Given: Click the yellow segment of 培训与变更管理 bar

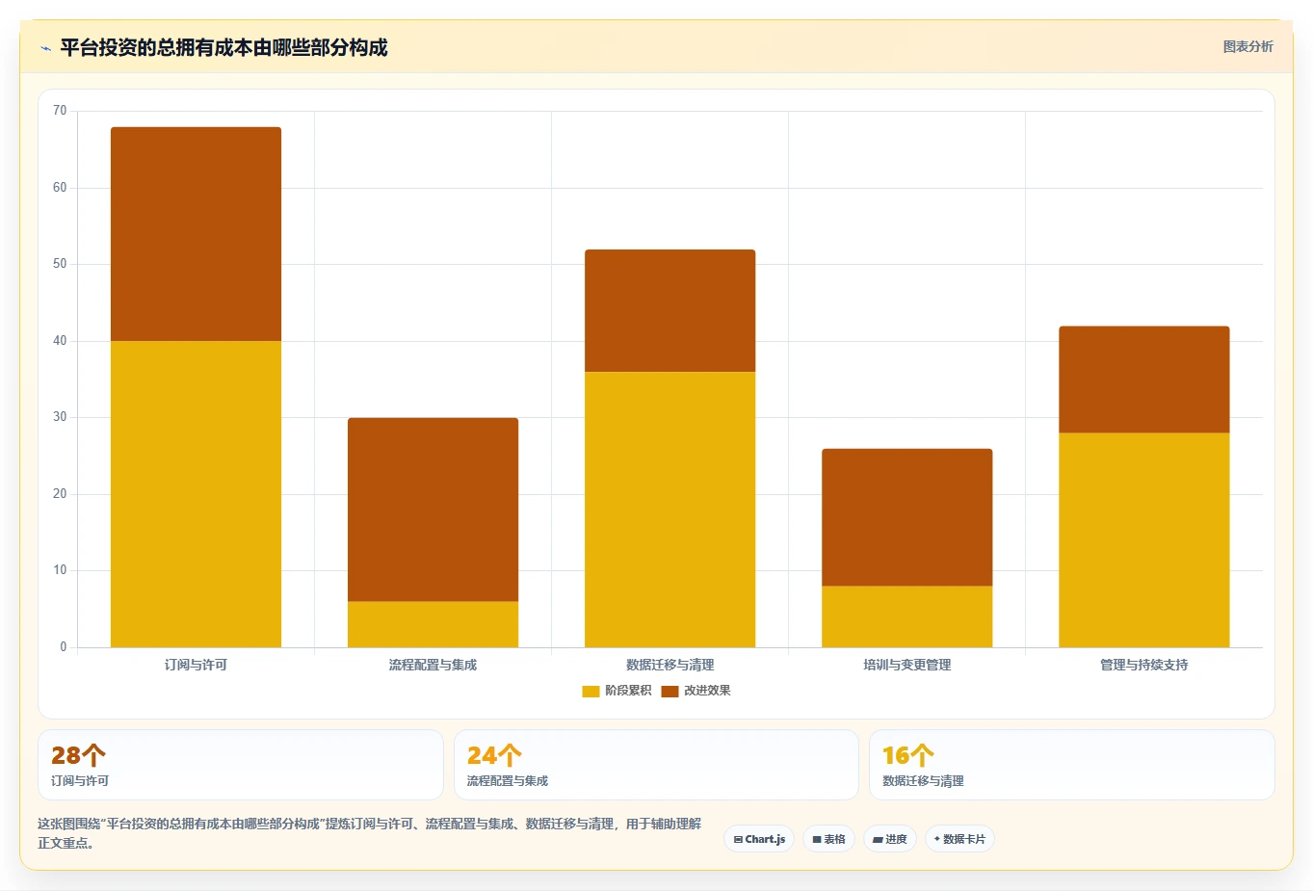Looking at the screenshot, I should (906, 616).
